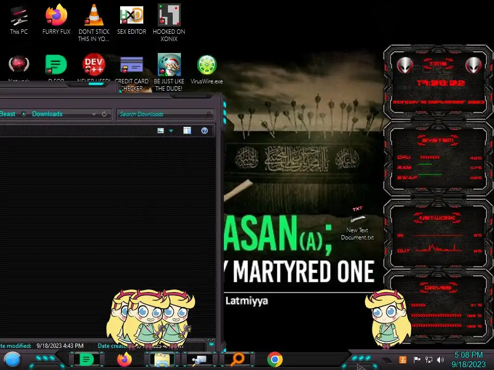Click the Search Downloads magnifier icon

click(208, 114)
